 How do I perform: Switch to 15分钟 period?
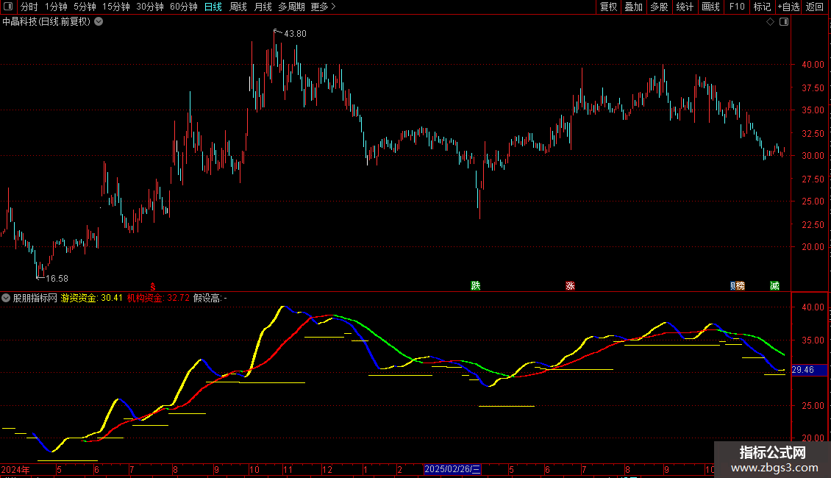[x=115, y=7]
